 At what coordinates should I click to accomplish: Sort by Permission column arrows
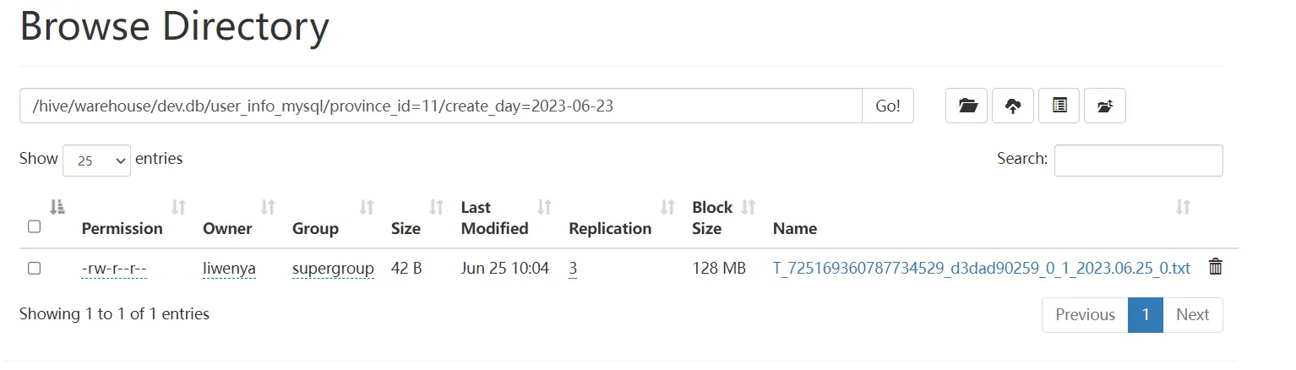pos(178,207)
